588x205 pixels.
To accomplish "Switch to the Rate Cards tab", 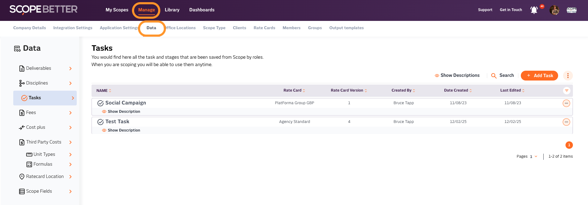I will [264, 28].
